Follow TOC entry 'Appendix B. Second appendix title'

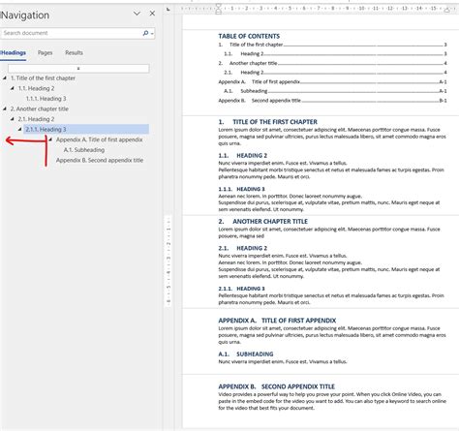[x=332, y=101]
